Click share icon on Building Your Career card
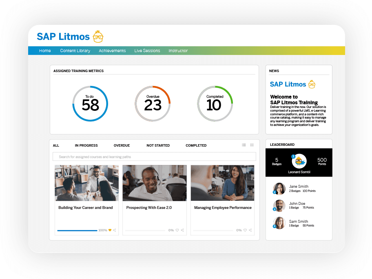Image resolution: width=372 pixels, height=279 pixels. [x=115, y=230]
